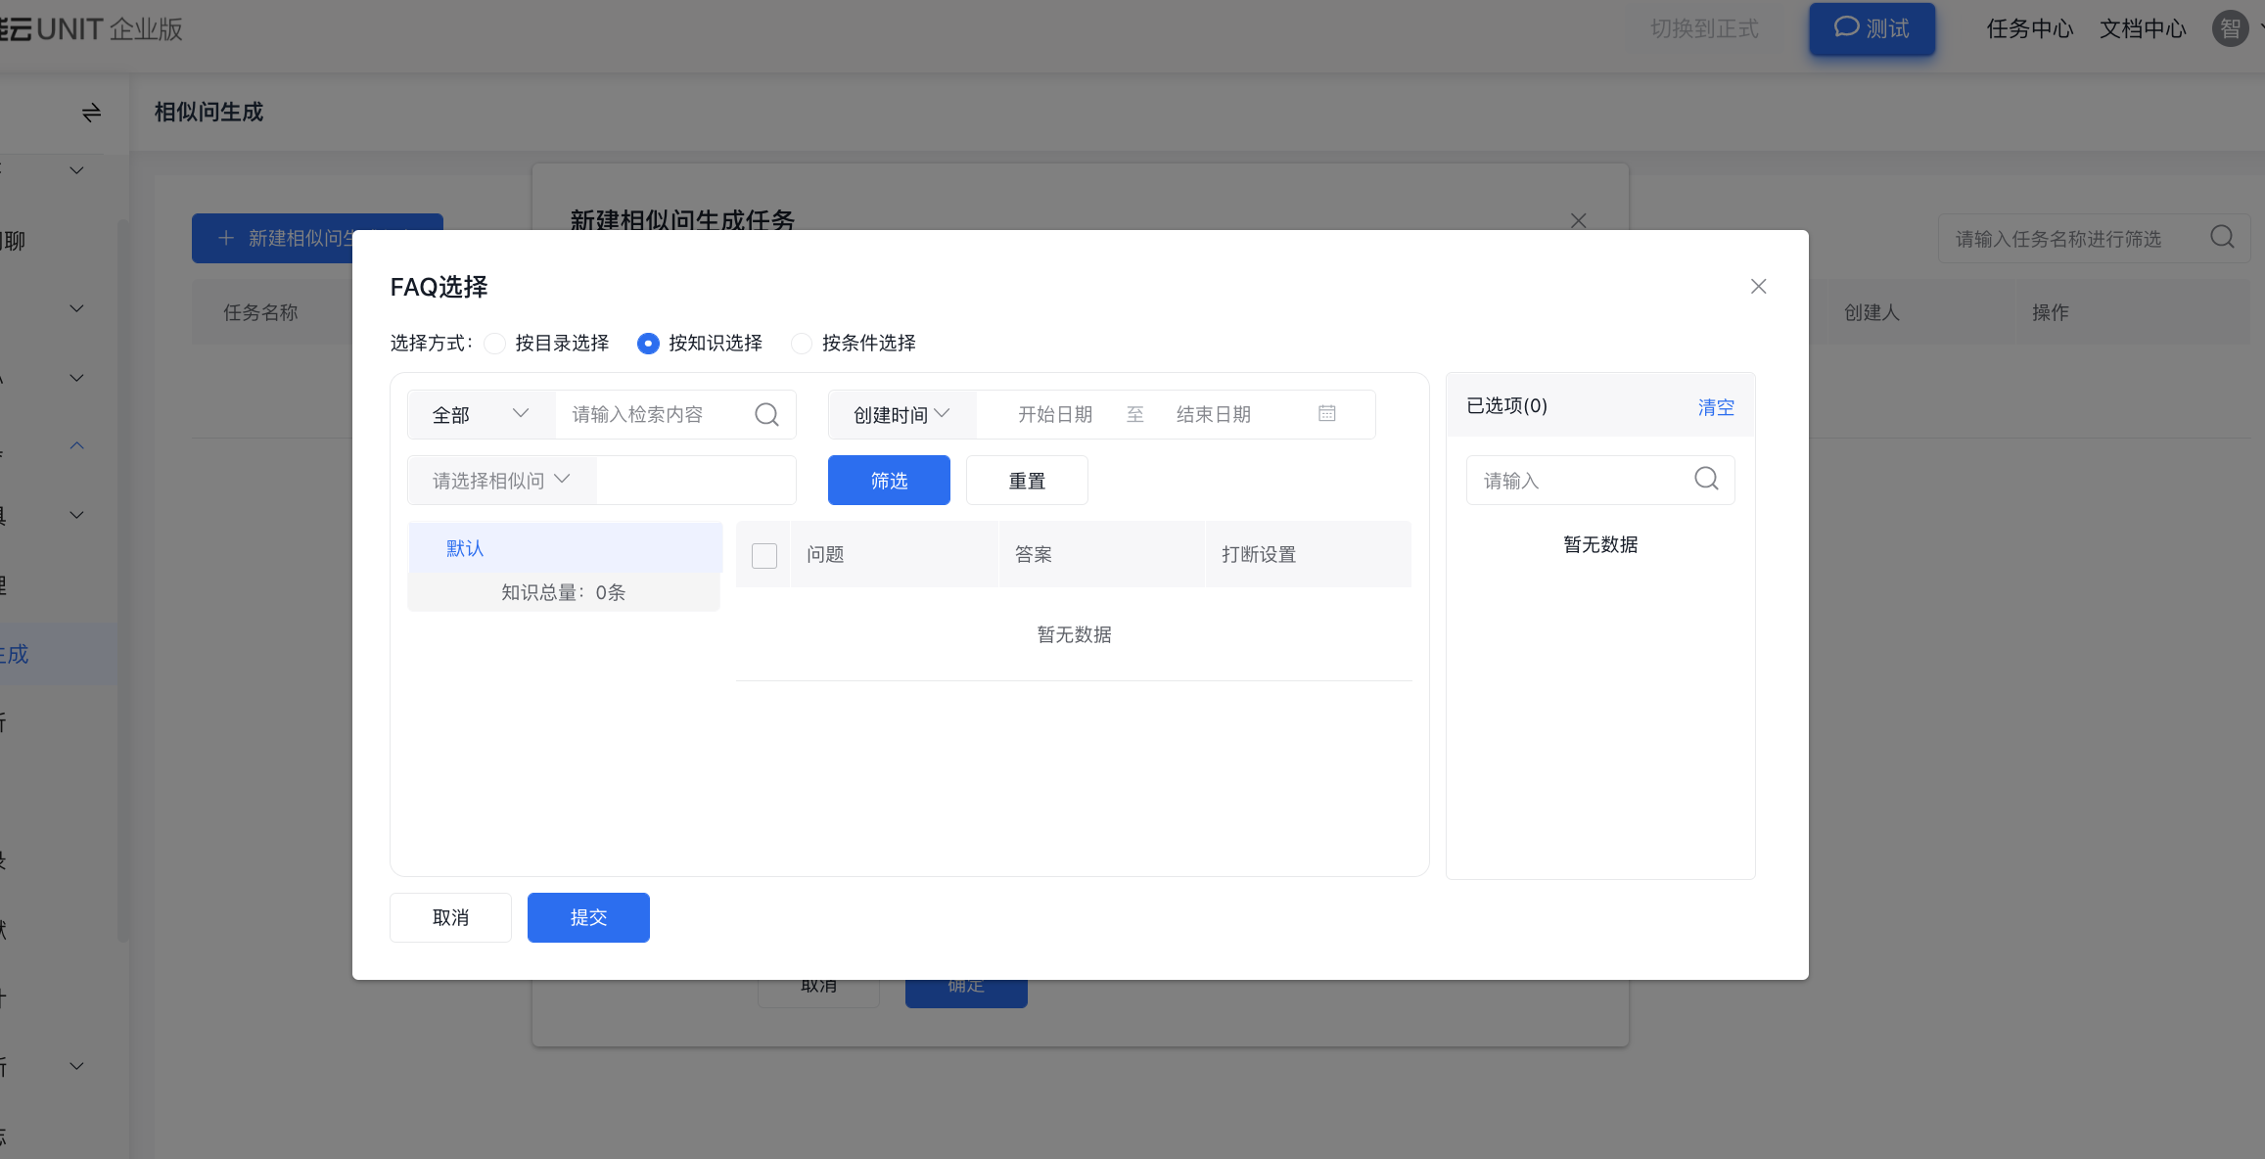Click search icon in task name filter
This screenshot has width=2265, height=1159.
click(2222, 238)
